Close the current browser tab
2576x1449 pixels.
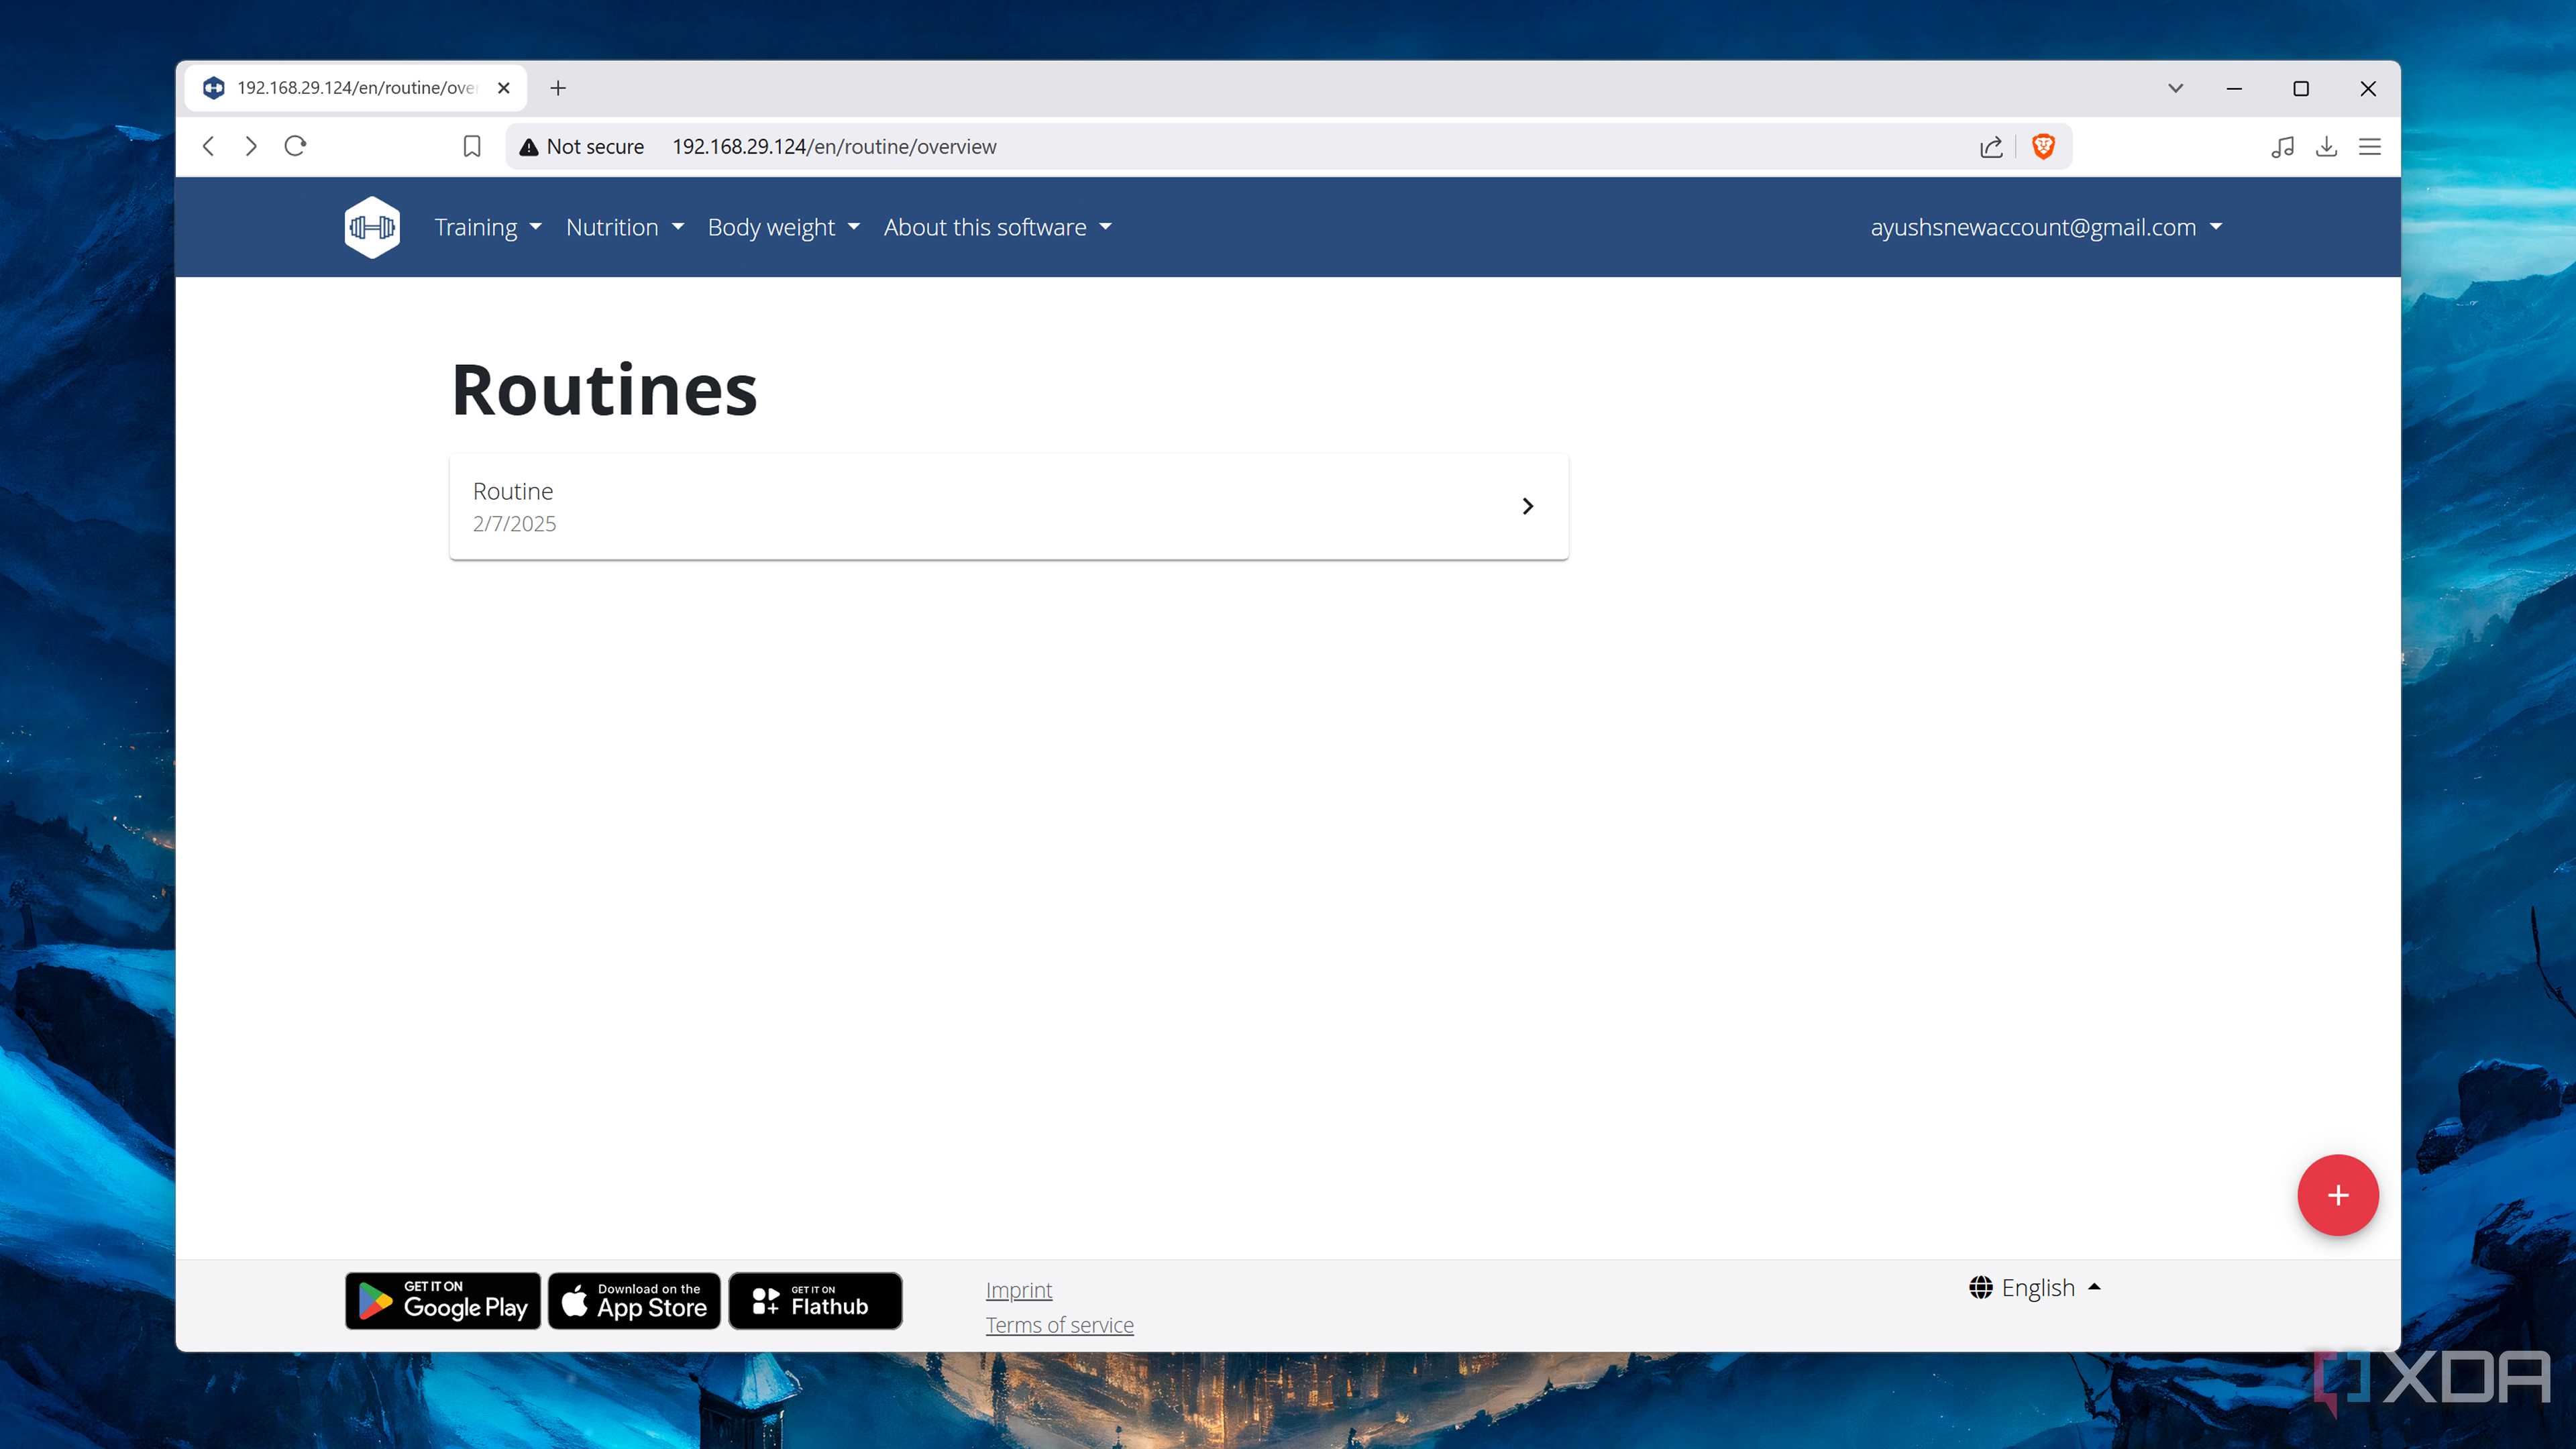[504, 88]
